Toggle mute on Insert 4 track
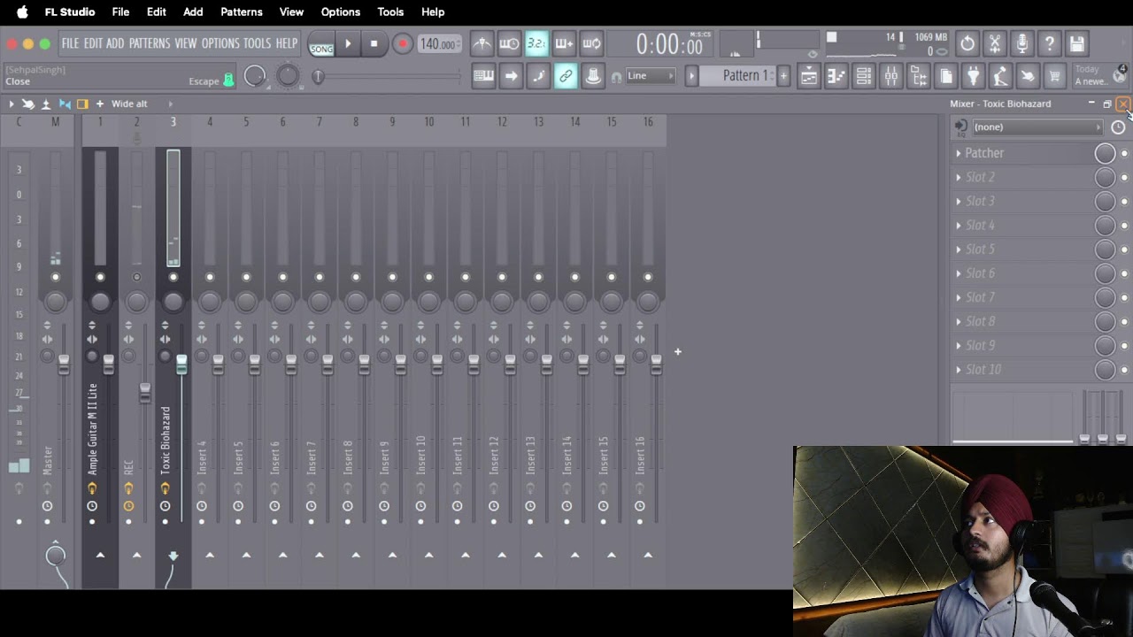This screenshot has width=1133, height=637. coord(210,277)
